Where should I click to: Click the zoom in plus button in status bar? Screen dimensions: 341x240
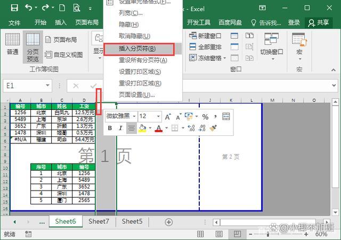tap(306, 234)
